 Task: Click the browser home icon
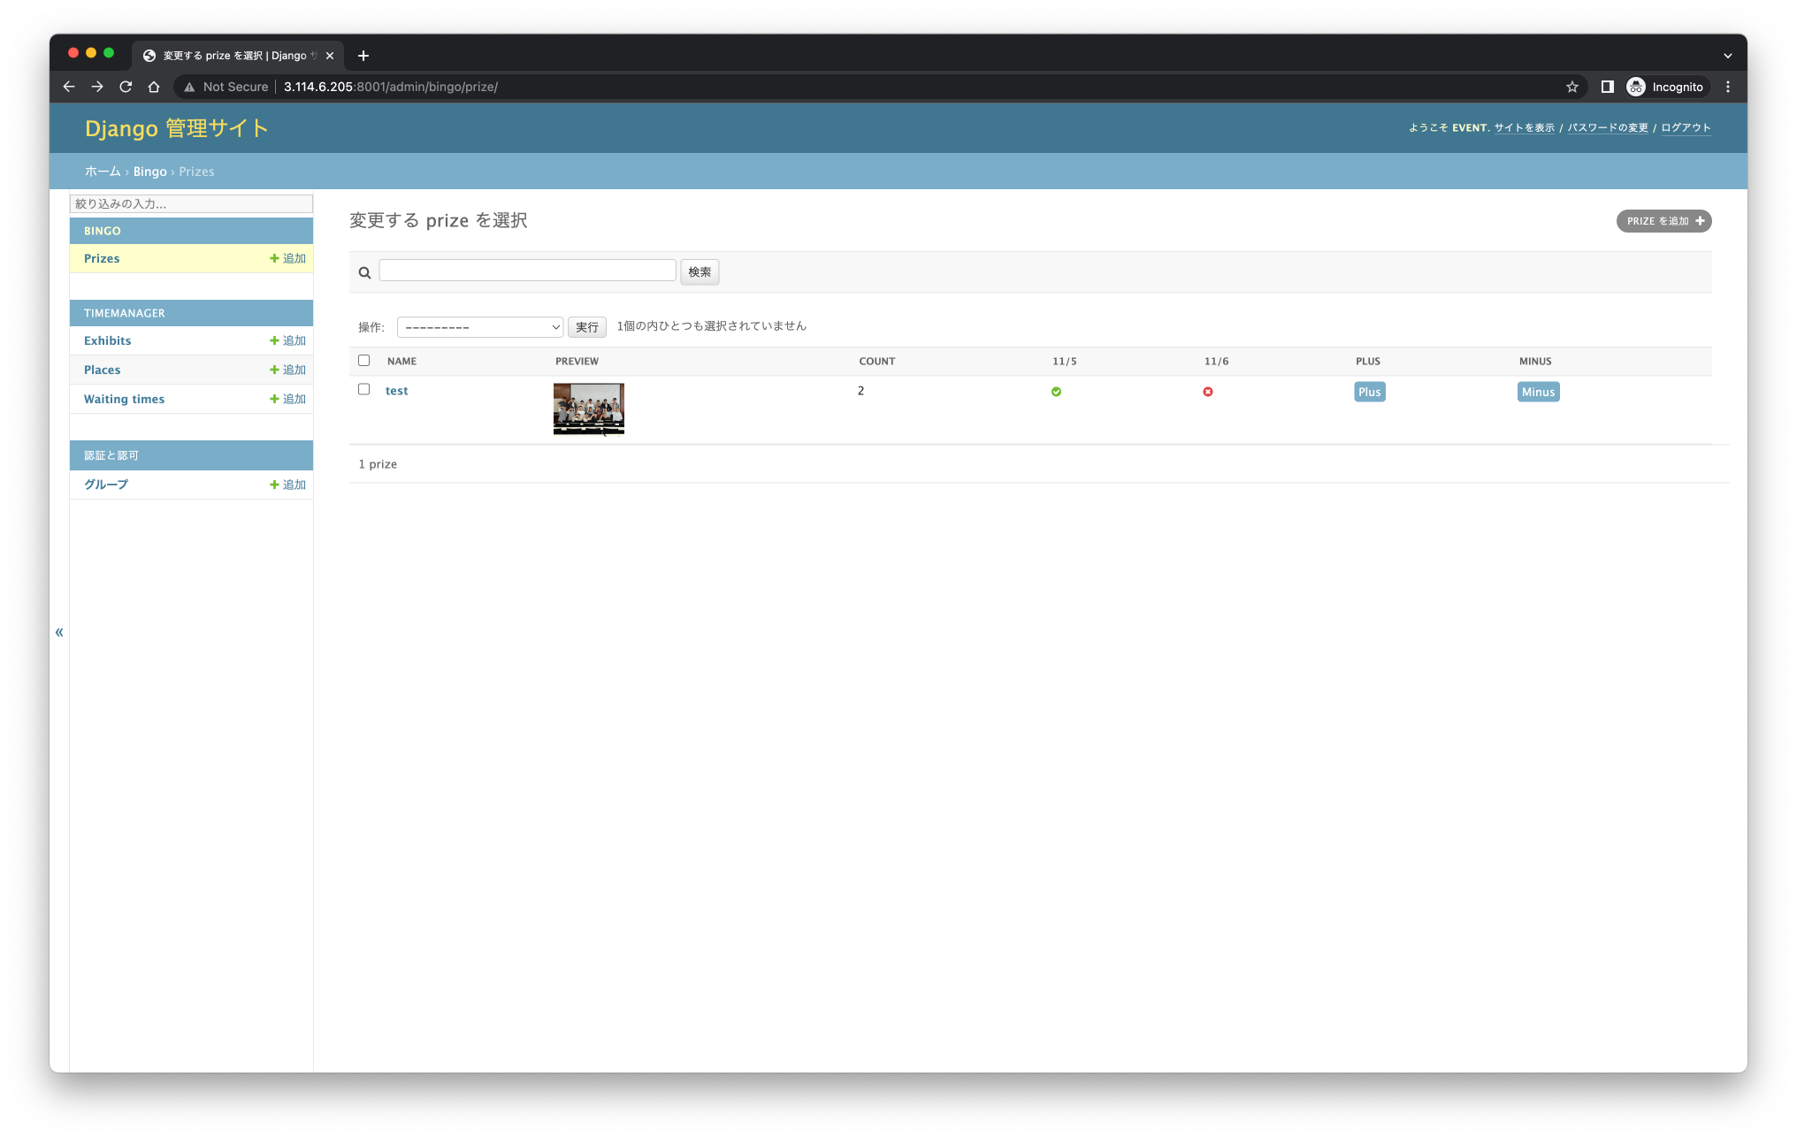pyautogui.click(x=154, y=87)
